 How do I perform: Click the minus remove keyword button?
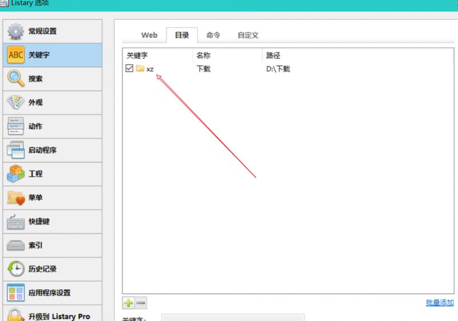coord(141,303)
